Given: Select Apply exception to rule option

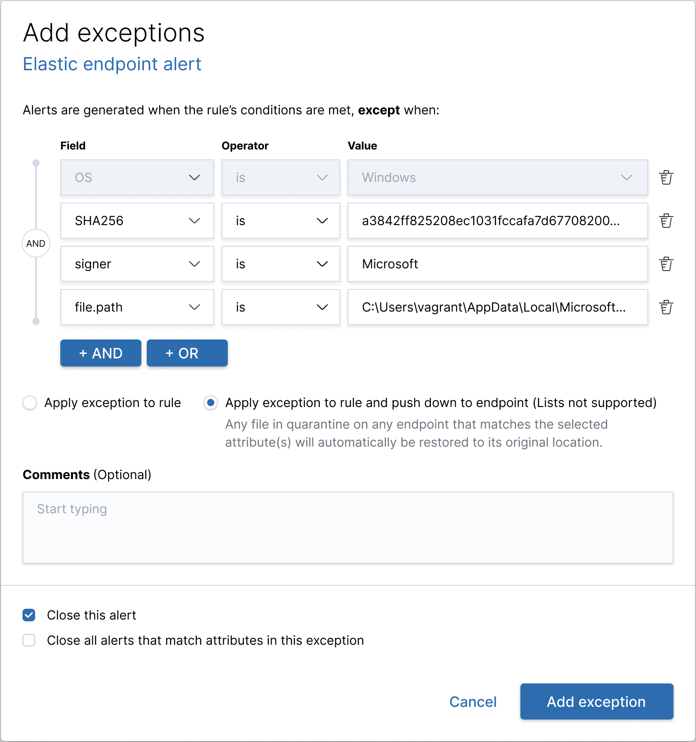Looking at the screenshot, I should (29, 403).
